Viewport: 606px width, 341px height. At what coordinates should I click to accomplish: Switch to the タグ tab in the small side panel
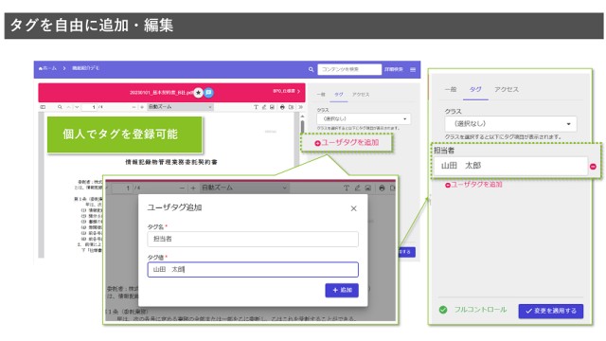(x=339, y=95)
